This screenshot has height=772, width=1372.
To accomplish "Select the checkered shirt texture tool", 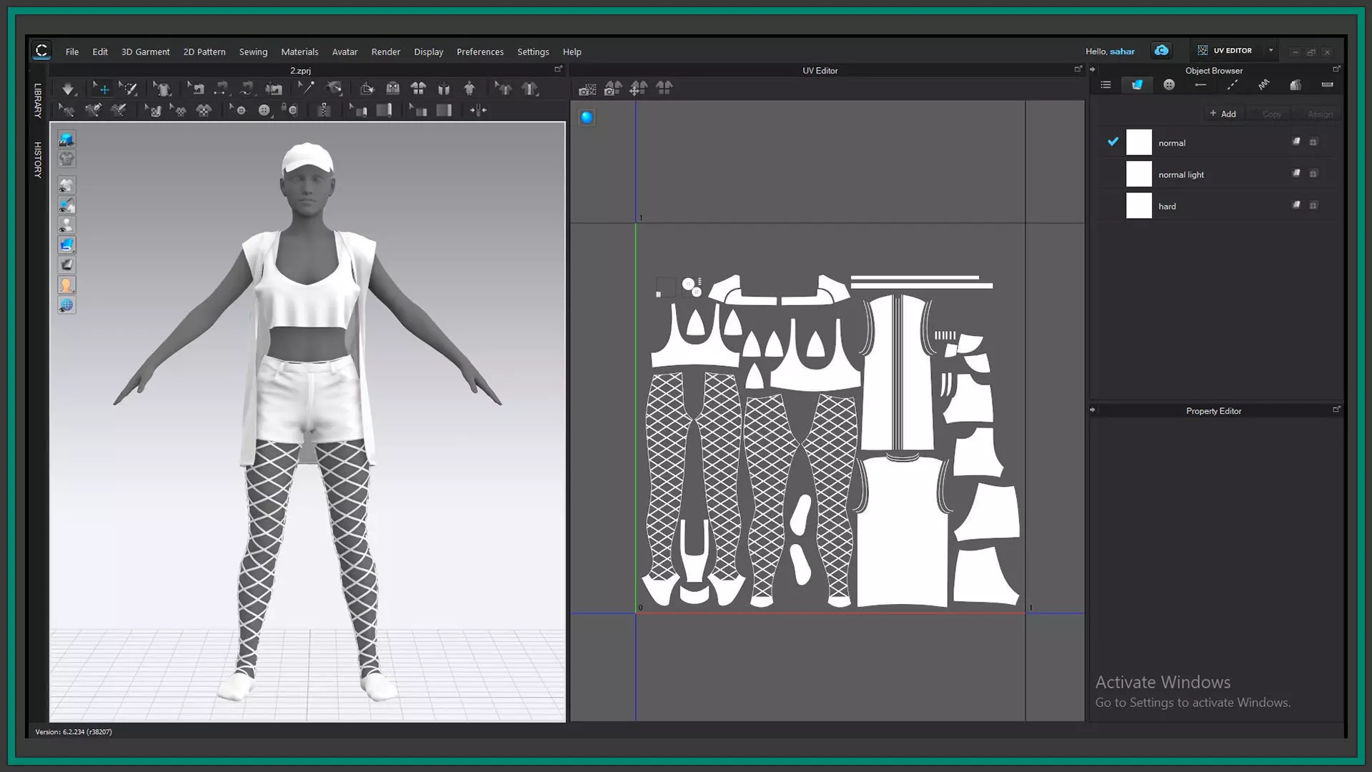I will 204,110.
